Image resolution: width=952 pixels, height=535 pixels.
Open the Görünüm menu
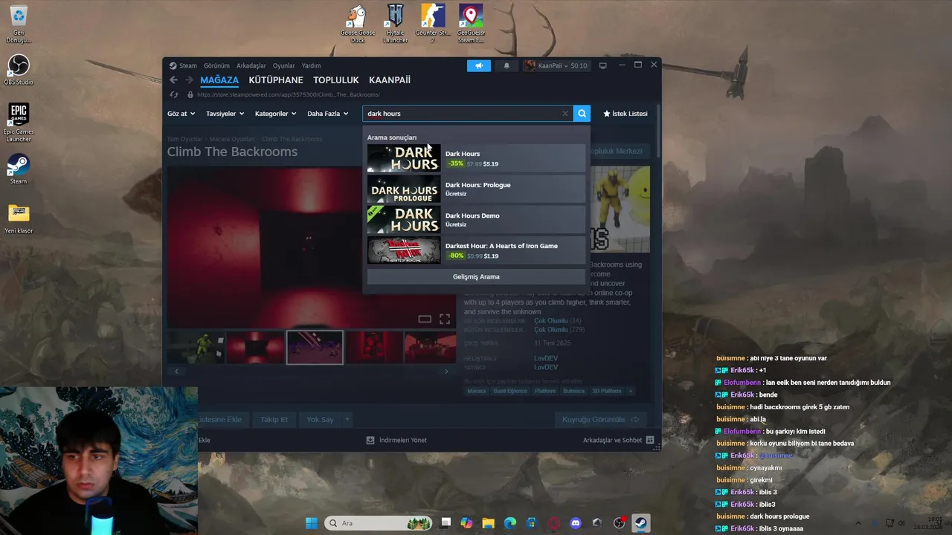216,65
